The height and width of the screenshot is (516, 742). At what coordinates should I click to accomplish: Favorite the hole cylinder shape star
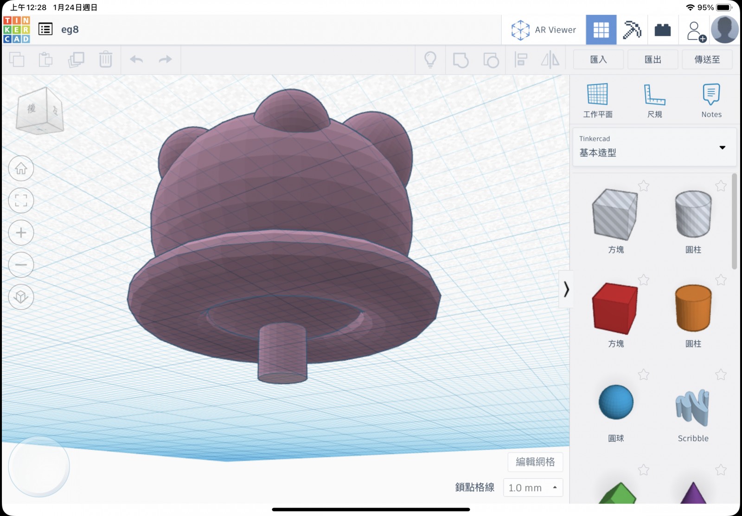[721, 186]
